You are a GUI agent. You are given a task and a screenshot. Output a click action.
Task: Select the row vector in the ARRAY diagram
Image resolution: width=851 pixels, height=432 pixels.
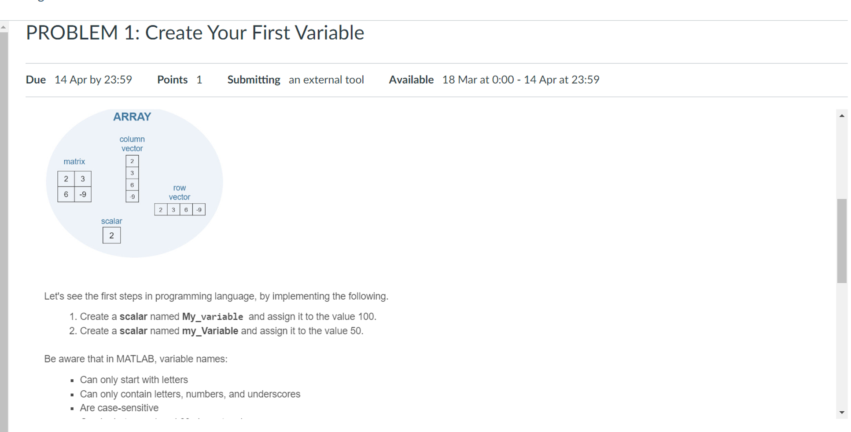click(x=179, y=209)
